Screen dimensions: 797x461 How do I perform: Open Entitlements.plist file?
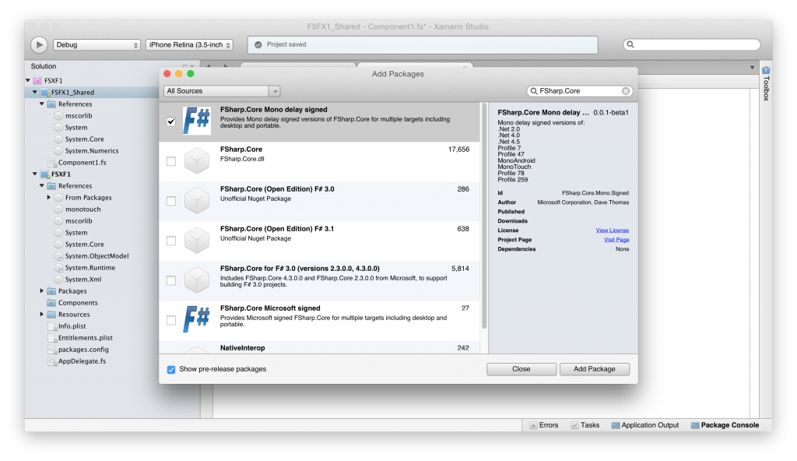(x=86, y=338)
